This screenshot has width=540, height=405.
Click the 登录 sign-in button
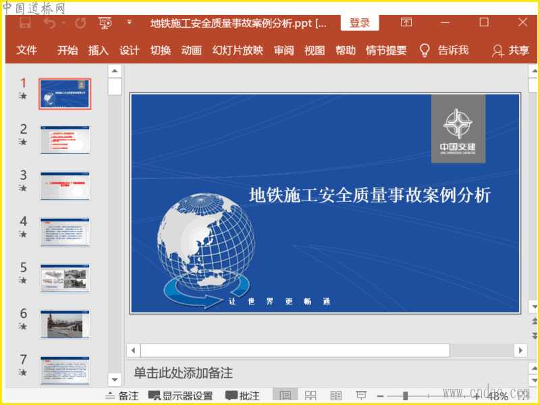pos(360,23)
